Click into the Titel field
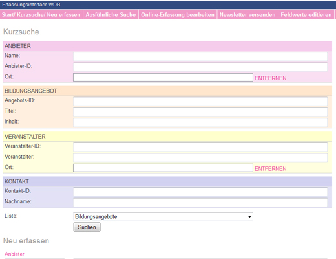The image size is (336, 259). 200,112
